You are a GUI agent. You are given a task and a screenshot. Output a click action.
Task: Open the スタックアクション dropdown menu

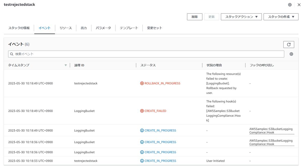pyautogui.click(x=241, y=17)
